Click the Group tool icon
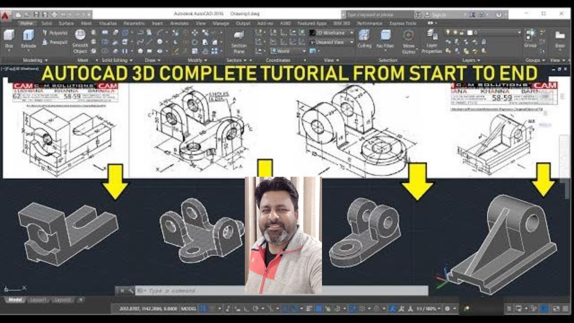This screenshot has width=574, height=323. (531, 39)
